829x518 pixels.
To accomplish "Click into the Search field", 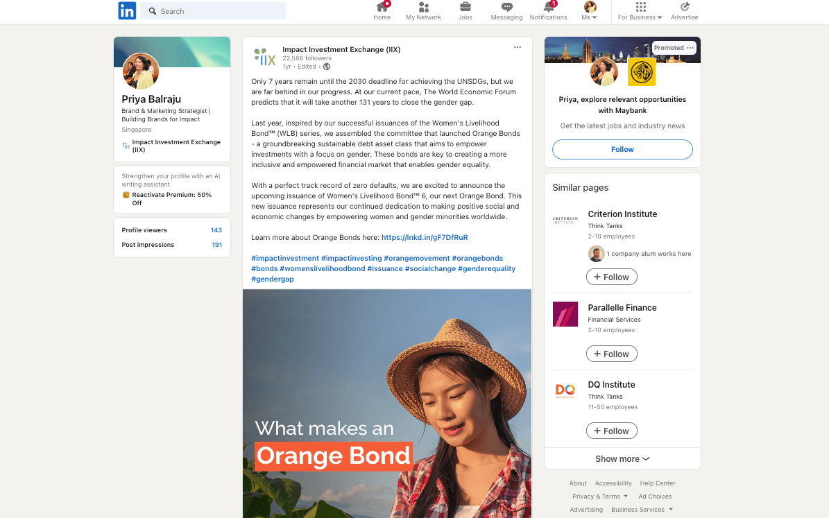I will coord(213,11).
